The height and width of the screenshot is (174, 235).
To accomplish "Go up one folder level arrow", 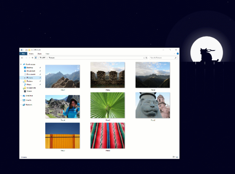I will coord(32,58).
